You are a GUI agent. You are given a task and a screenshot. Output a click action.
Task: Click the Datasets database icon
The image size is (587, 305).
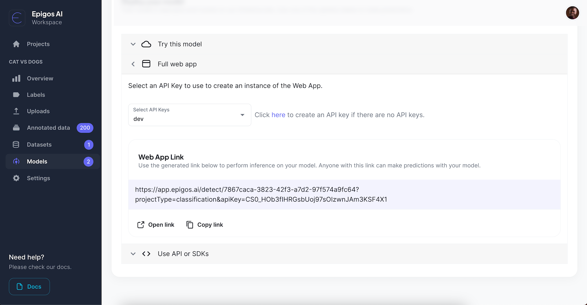click(16, 144)
